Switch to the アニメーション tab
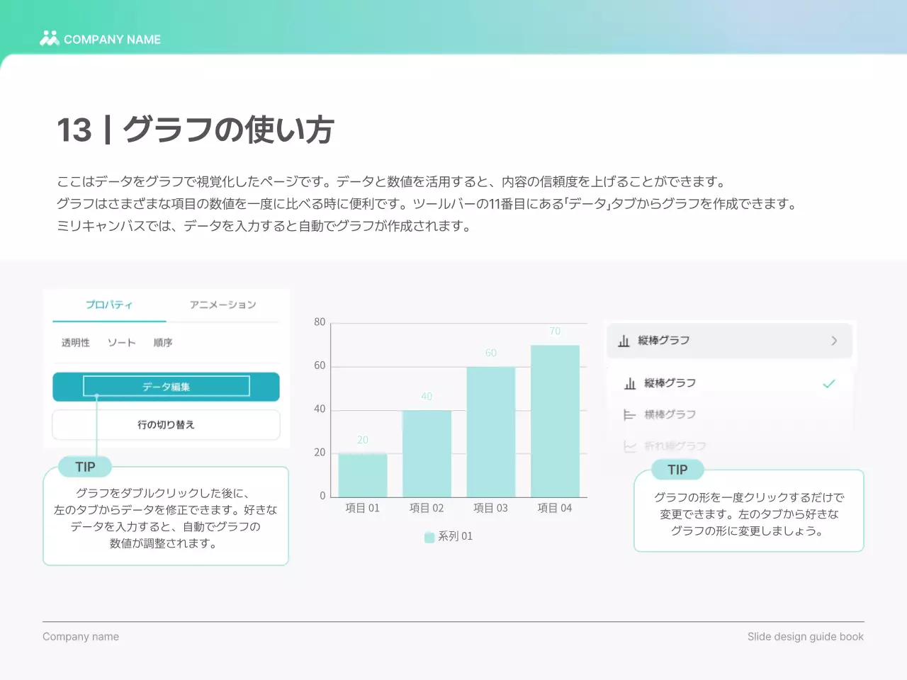 (x=222, y=305)
